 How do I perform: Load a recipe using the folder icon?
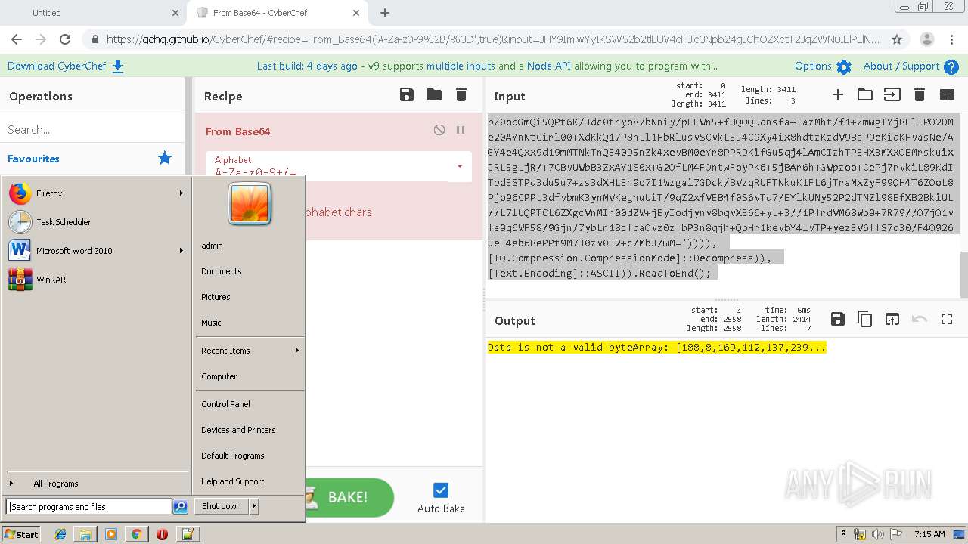pos(434,94)
